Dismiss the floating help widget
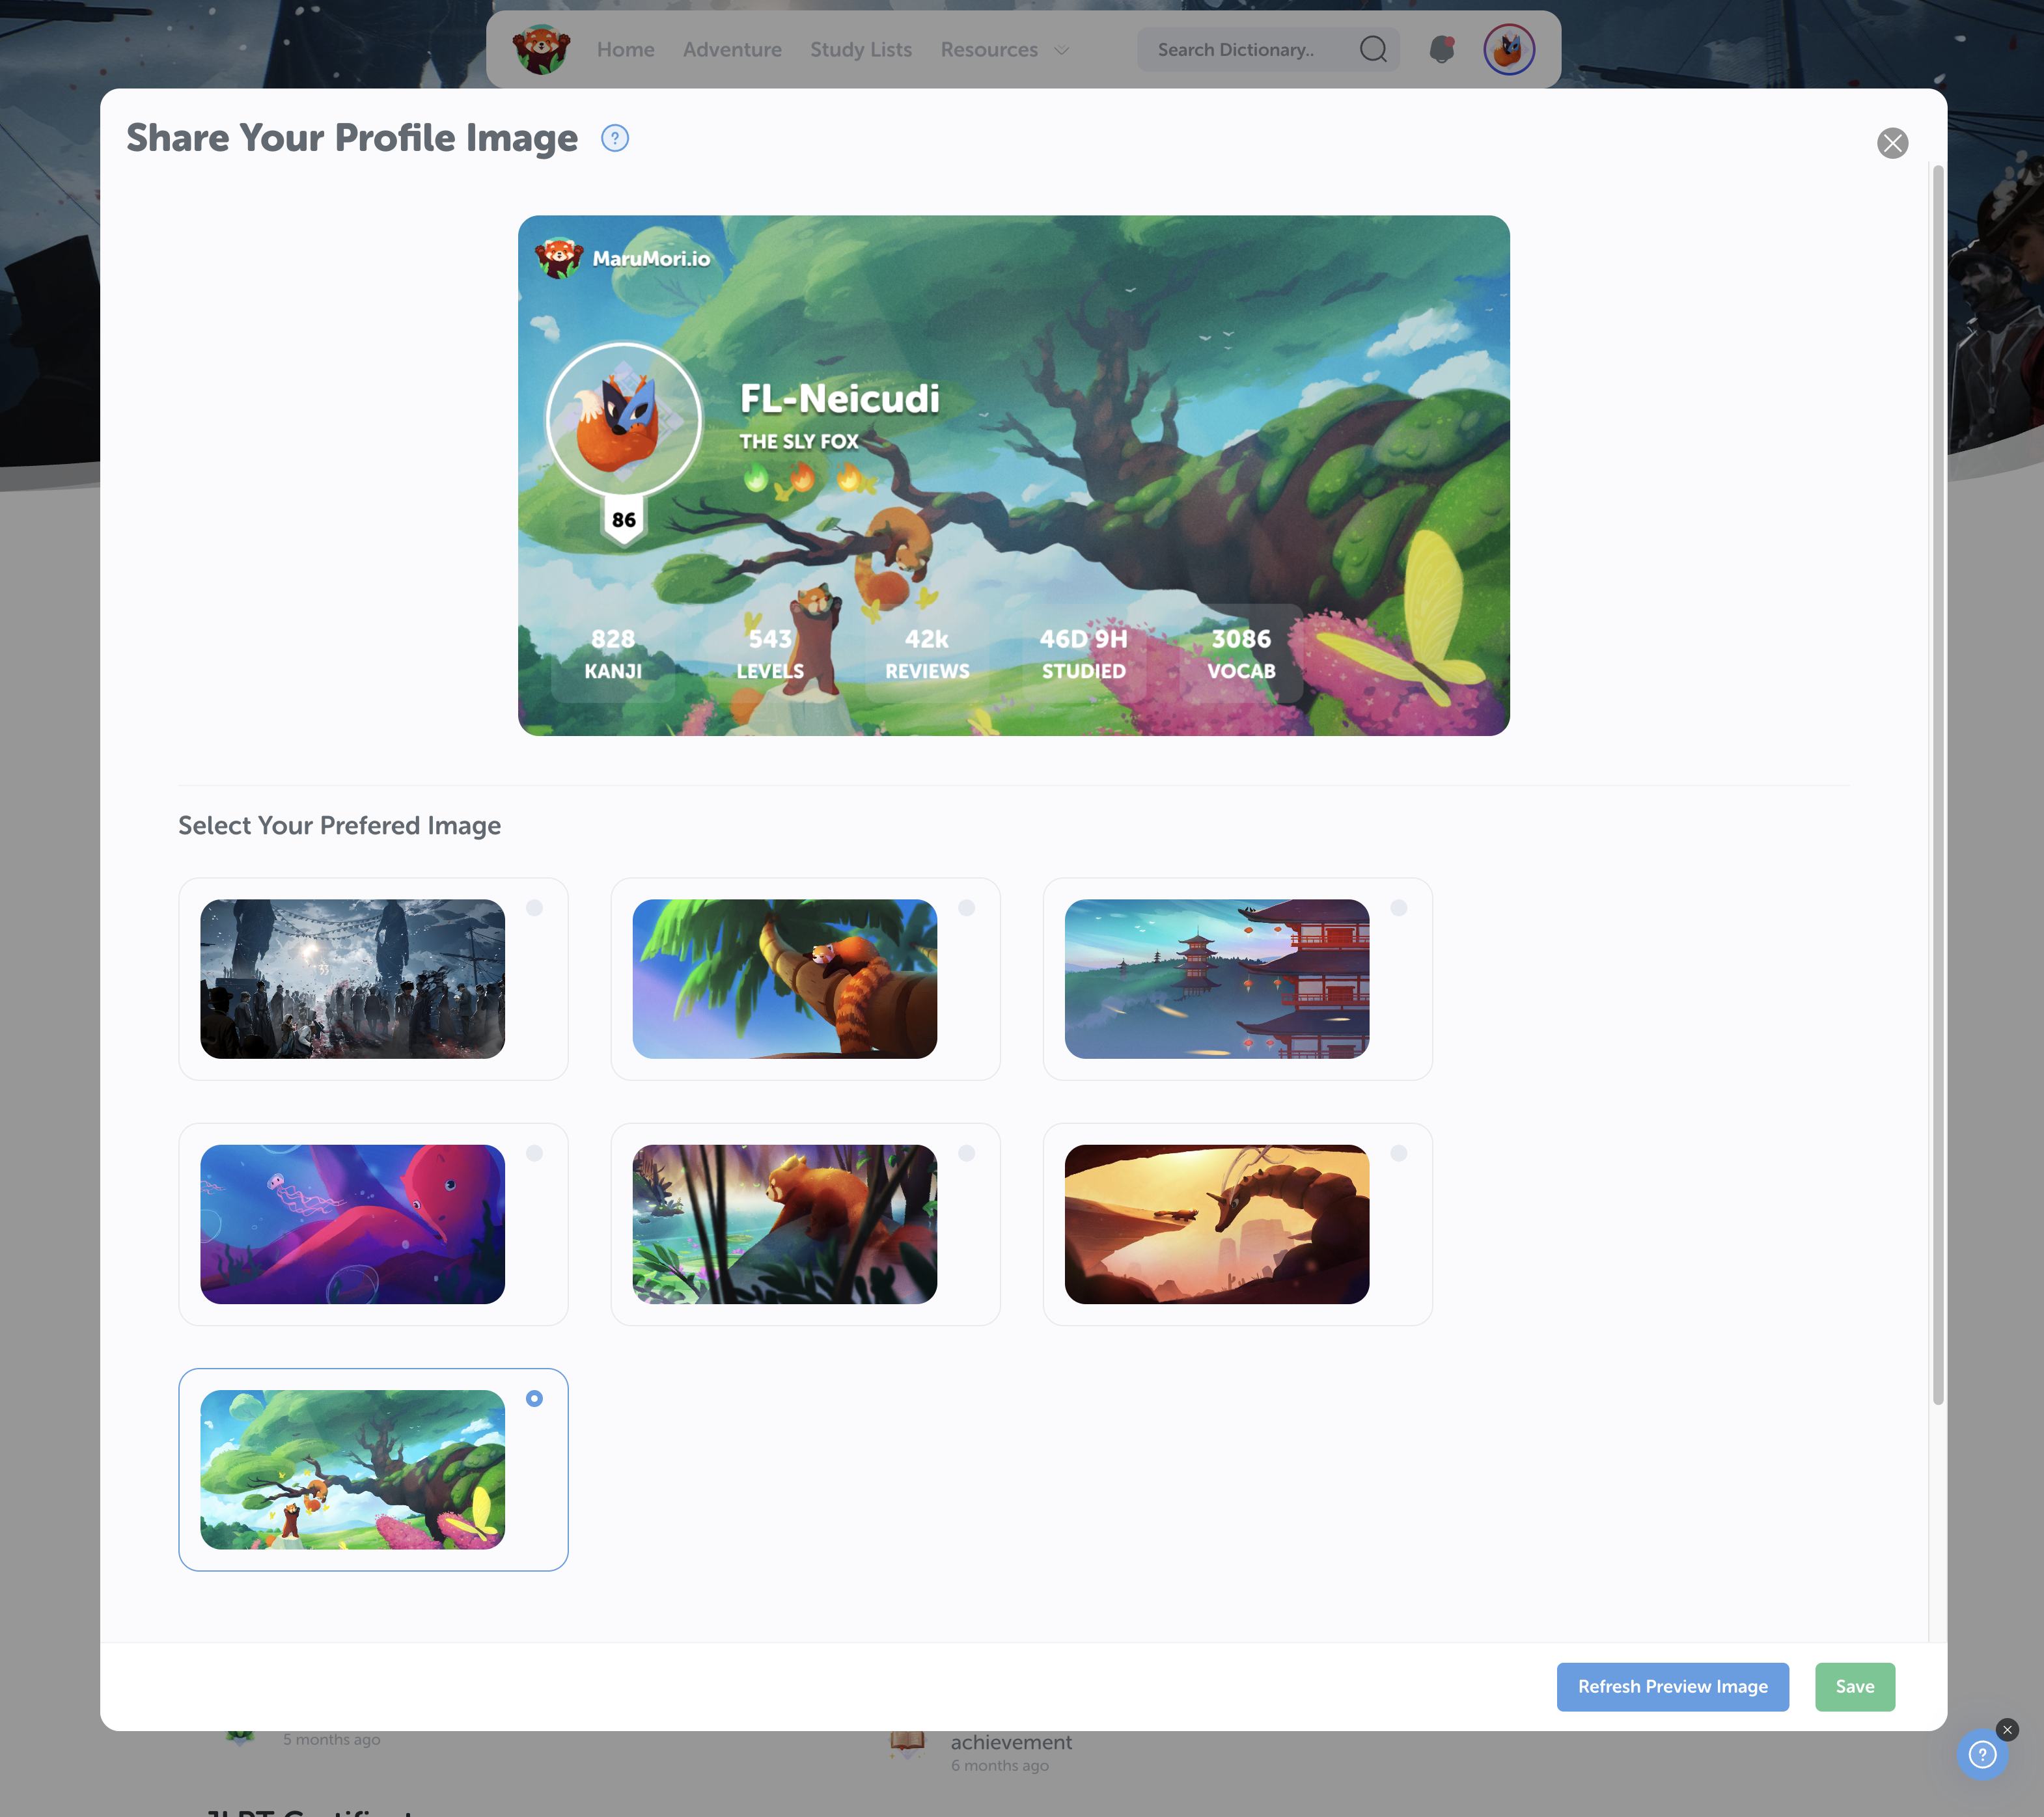Screen dimensions: 2044x1817 tap(2006, 1729)
